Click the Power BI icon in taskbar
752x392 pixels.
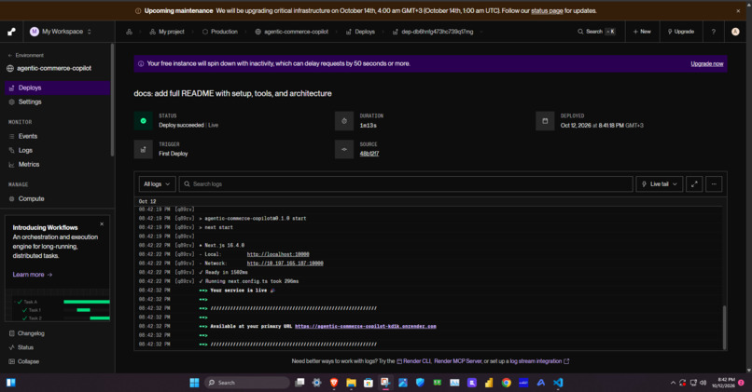coord(489,383)
